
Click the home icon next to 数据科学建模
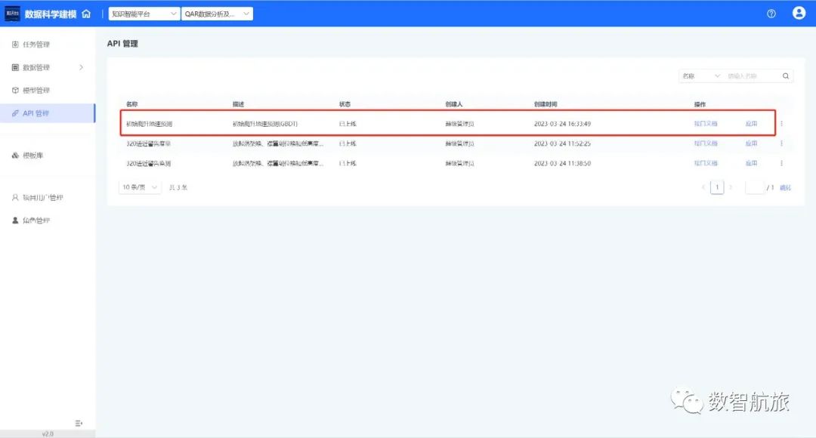(x=85, y=13)
